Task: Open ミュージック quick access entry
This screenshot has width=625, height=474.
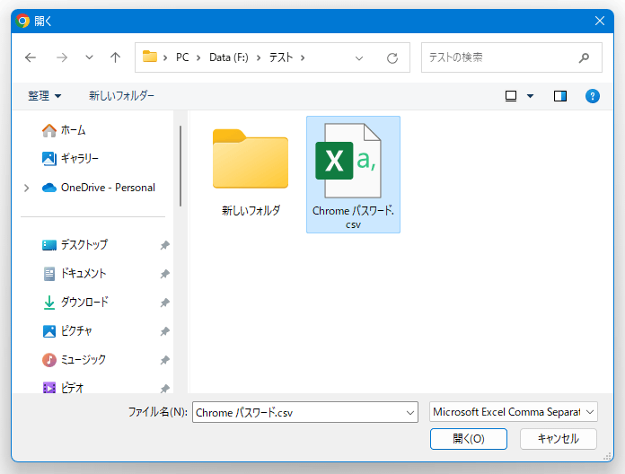Action: [75, 359]
